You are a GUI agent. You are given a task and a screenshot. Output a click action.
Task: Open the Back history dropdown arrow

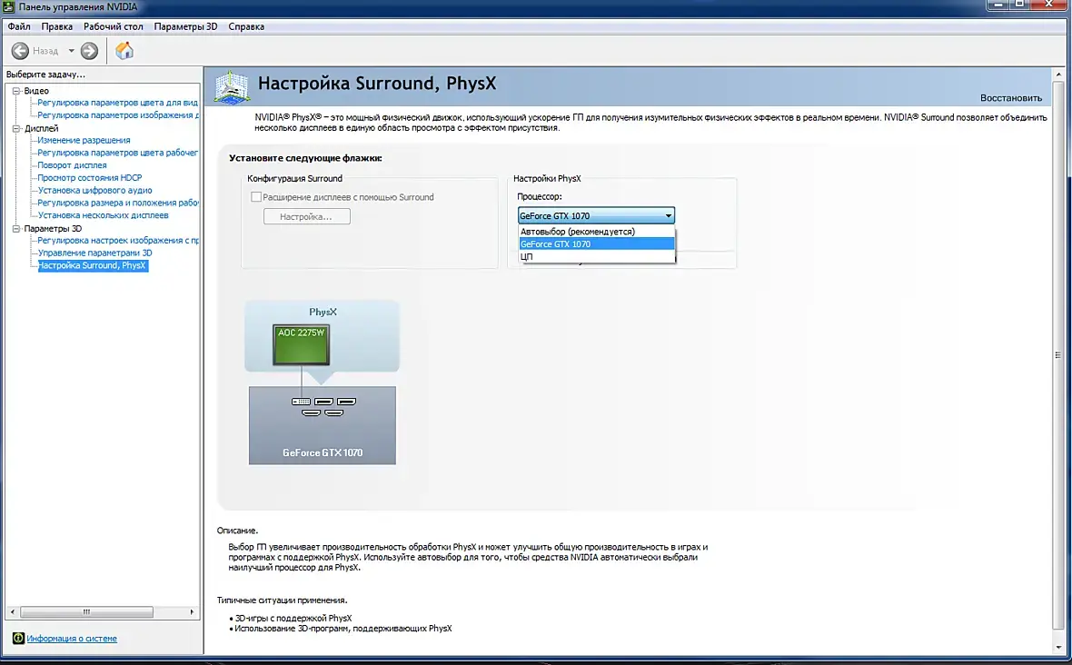[71, 51]
